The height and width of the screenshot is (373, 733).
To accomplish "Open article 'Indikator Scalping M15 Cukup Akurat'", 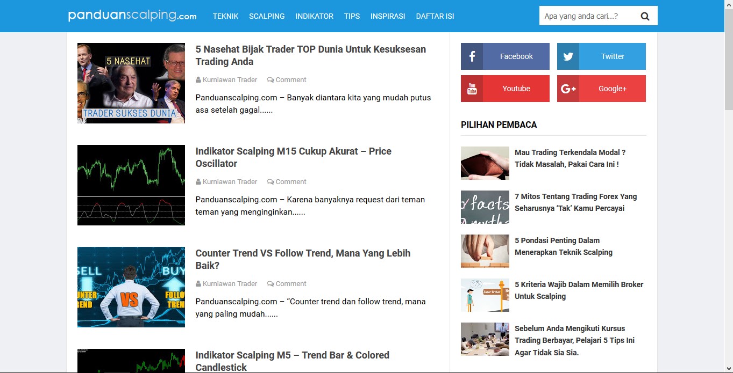I will 293,157.
